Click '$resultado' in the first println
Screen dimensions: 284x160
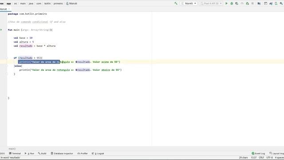(x=83, y=62)
